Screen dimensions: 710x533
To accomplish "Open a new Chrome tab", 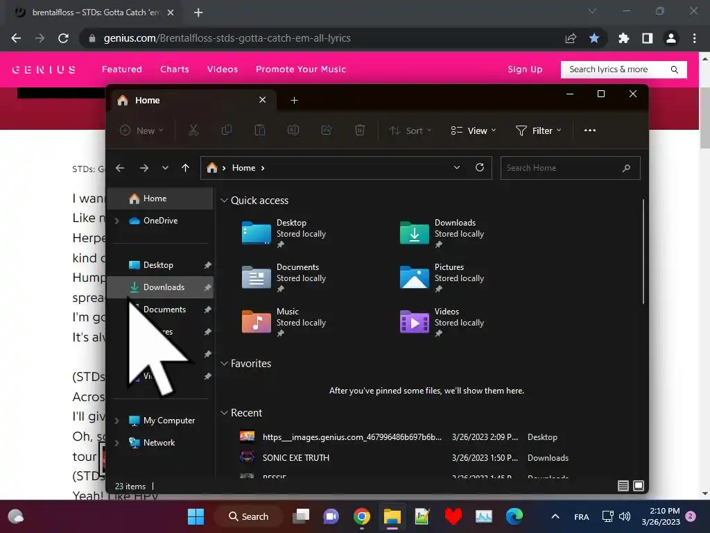I will (x=198, y=12).
